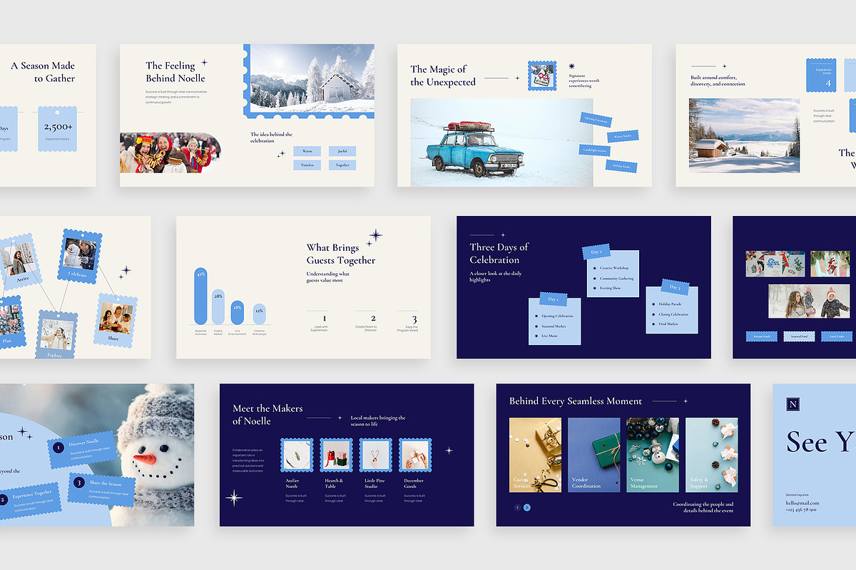
Task: Click the festival people photo under Feeling Behind Noelle
Action: point(170,152)
